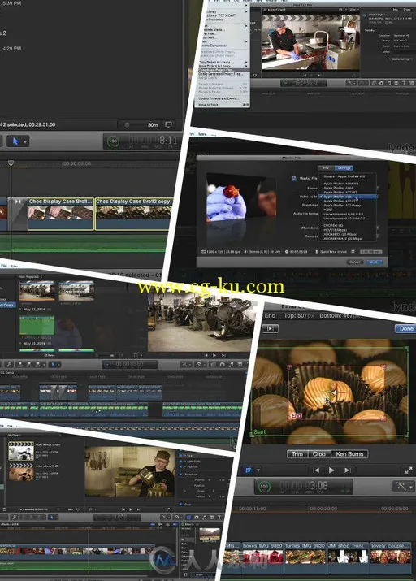Go to next edit in Ken Burns viewer
Viewport: 416px width, 581px height.
[348, 470]
